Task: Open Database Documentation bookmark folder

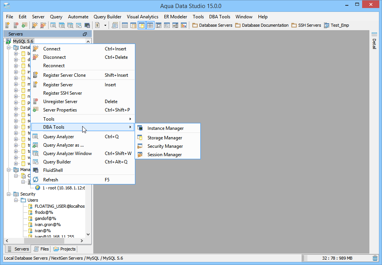Action: (262, 25)
